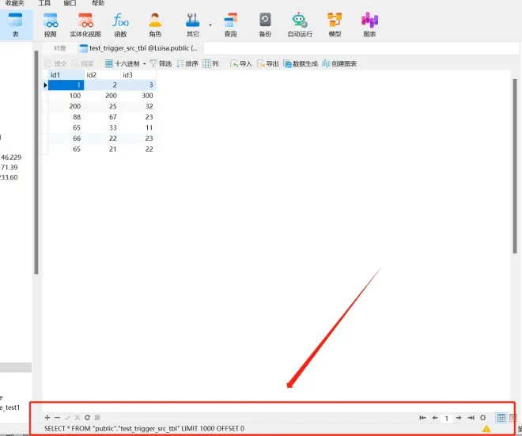Click the warning triangle icon
This screenshot has height=436, width=522.
pos(486,429)
